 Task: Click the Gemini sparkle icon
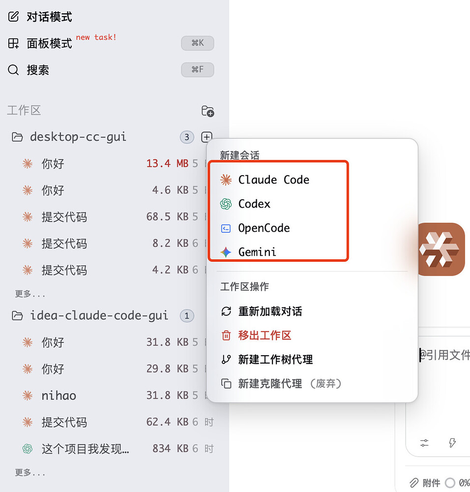226,252
